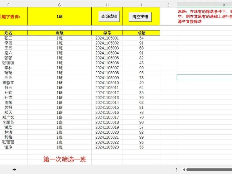The image size is (232, 174).
Task: Select the score 49 for 谢静文
Action: tap(141, 83)
